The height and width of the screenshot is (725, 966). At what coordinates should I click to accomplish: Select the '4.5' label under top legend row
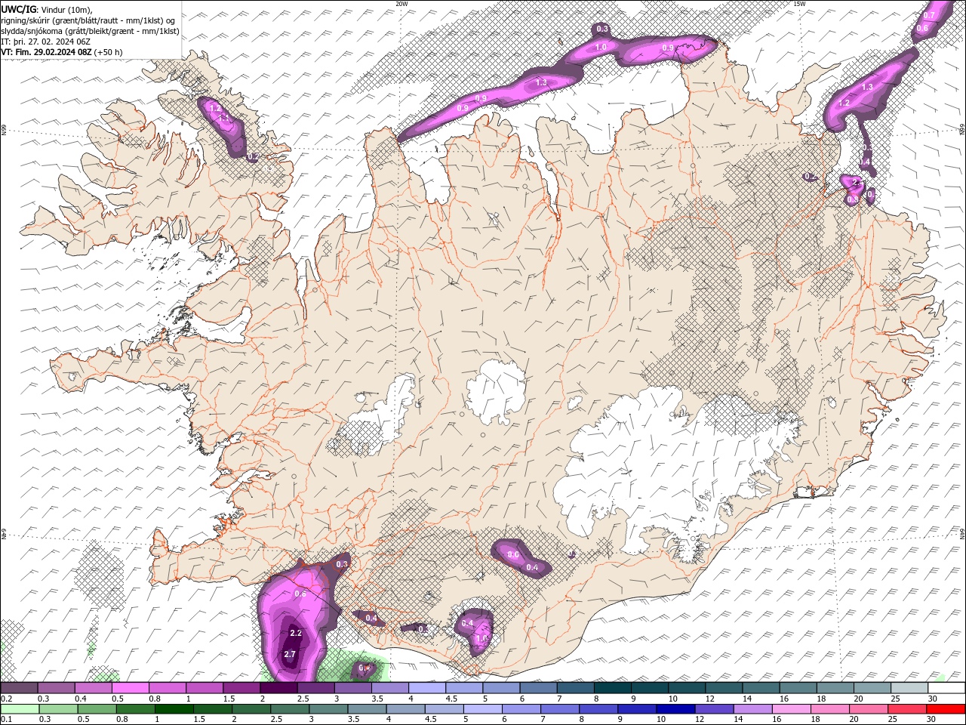pyautogui.click(x=451, y=699)
